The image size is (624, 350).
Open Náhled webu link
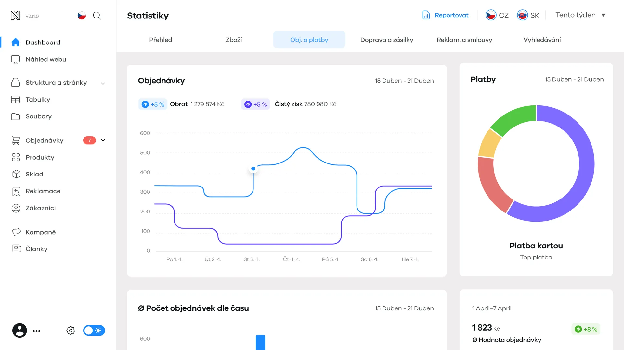click(45, 59)
